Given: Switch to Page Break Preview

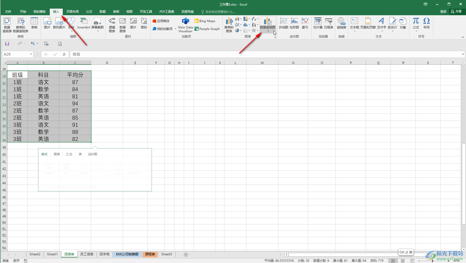Looking at the screenshot, I should [x=412, y=261].
